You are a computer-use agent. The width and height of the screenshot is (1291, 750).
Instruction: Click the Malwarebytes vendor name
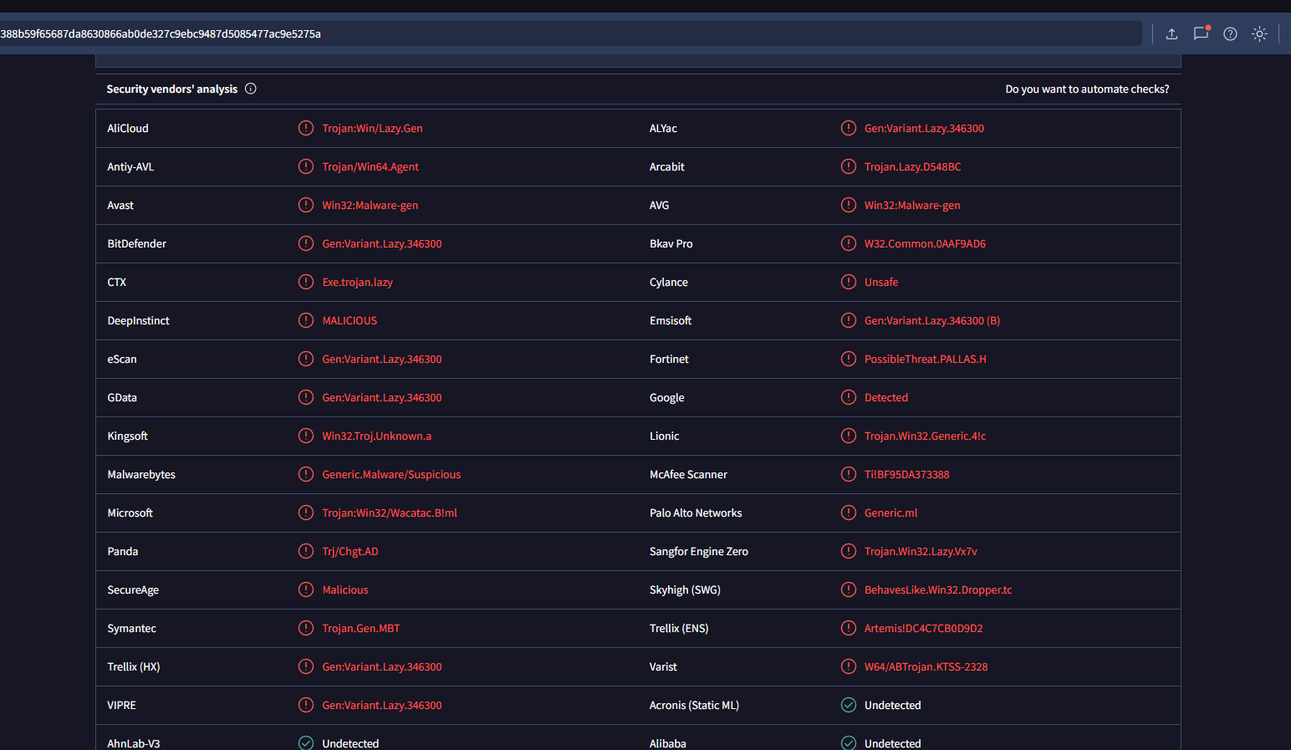click(141, 475)
